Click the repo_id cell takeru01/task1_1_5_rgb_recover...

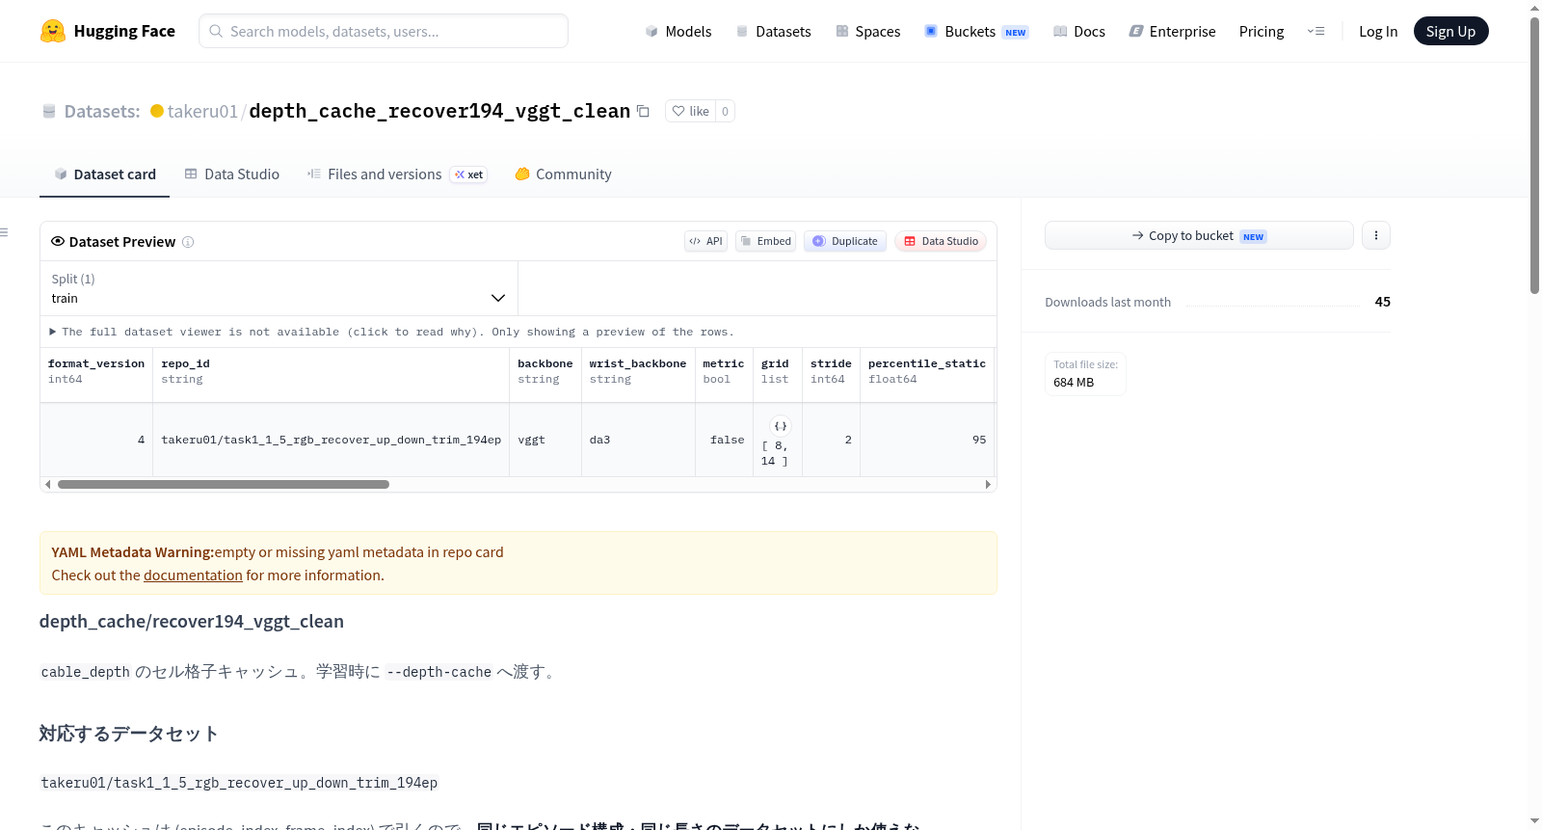332,440
